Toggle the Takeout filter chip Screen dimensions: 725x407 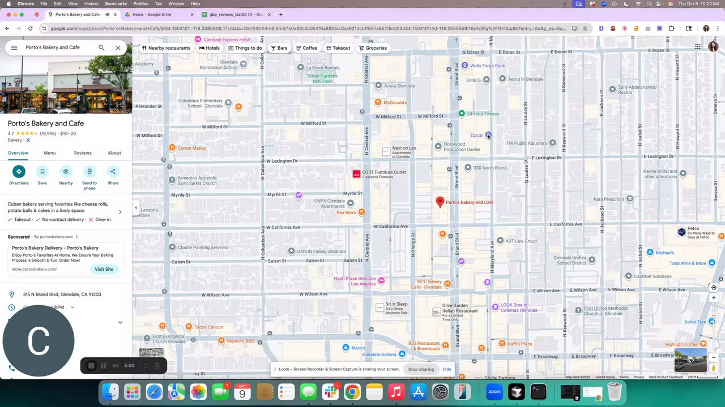point(338,48)
